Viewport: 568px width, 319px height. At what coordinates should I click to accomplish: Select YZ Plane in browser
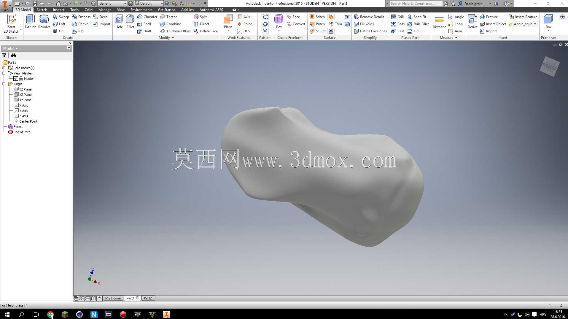23,89
